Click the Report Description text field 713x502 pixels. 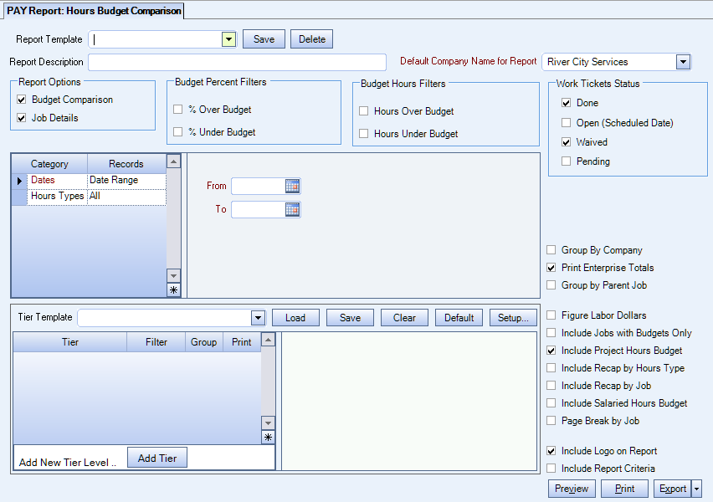[237, 63]
